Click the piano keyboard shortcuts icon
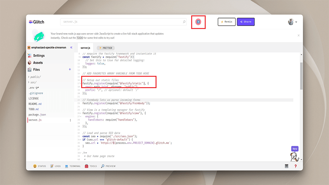The width and height of the screenshot is (329, 185). point(287,166)
